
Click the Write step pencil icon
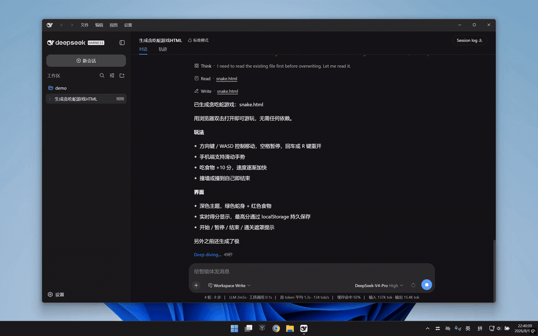196,91
